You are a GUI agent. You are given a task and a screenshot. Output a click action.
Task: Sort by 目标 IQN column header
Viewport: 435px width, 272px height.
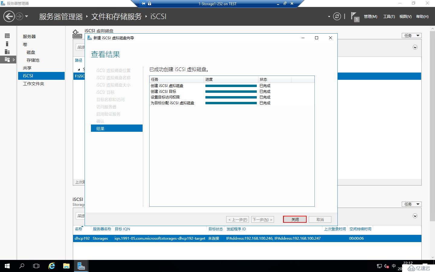(122, 229)
